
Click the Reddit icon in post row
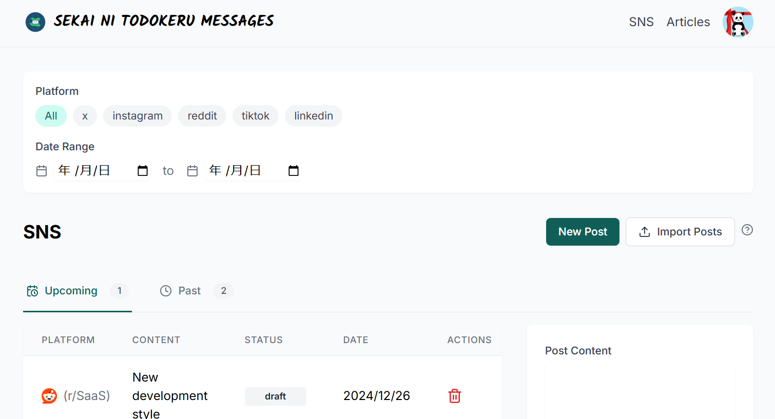coord(49,396)
